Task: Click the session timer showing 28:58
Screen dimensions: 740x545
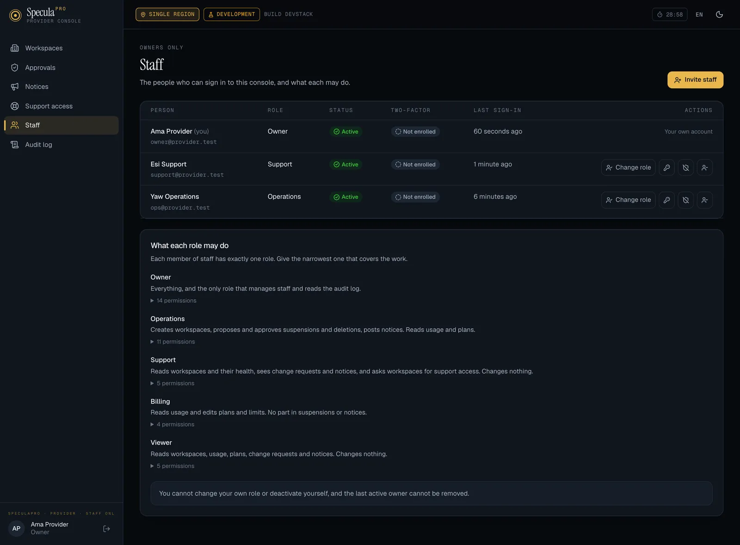Action: [x=670, y=14]
